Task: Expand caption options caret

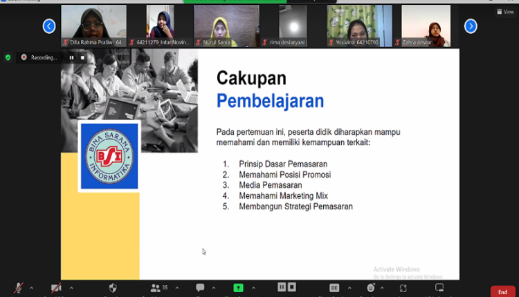Action: point(349,288)
